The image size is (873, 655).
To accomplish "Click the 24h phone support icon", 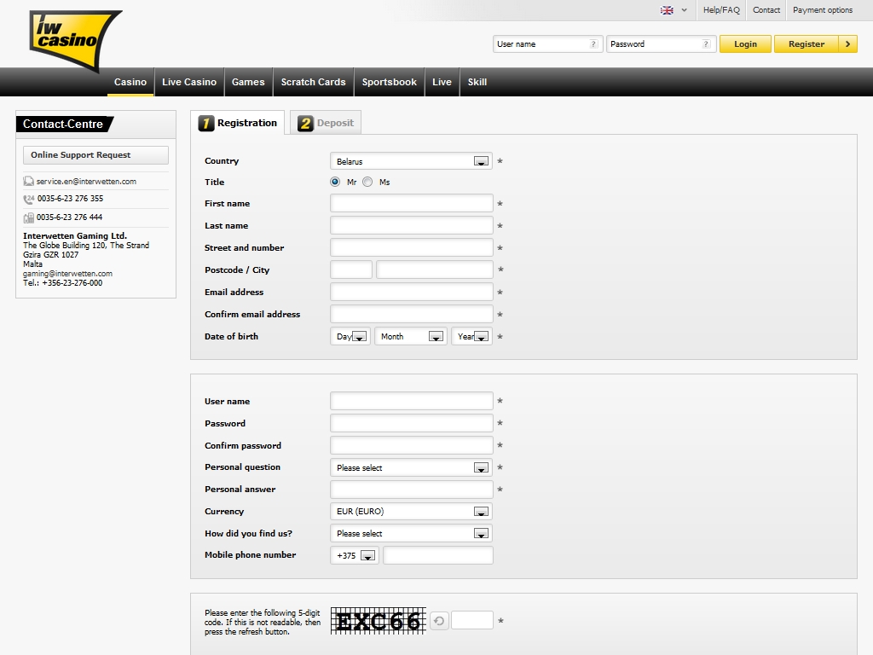I will [29, 199].
